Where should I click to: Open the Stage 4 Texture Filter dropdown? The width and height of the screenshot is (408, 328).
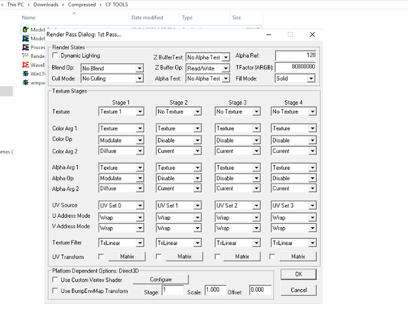pos(293,242)
